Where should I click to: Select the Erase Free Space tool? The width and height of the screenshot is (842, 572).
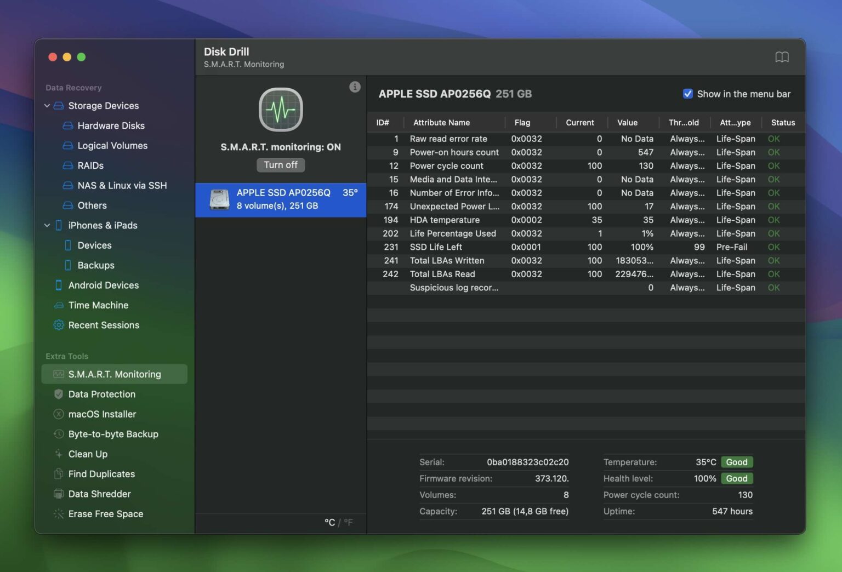click(x=105, y=514)
